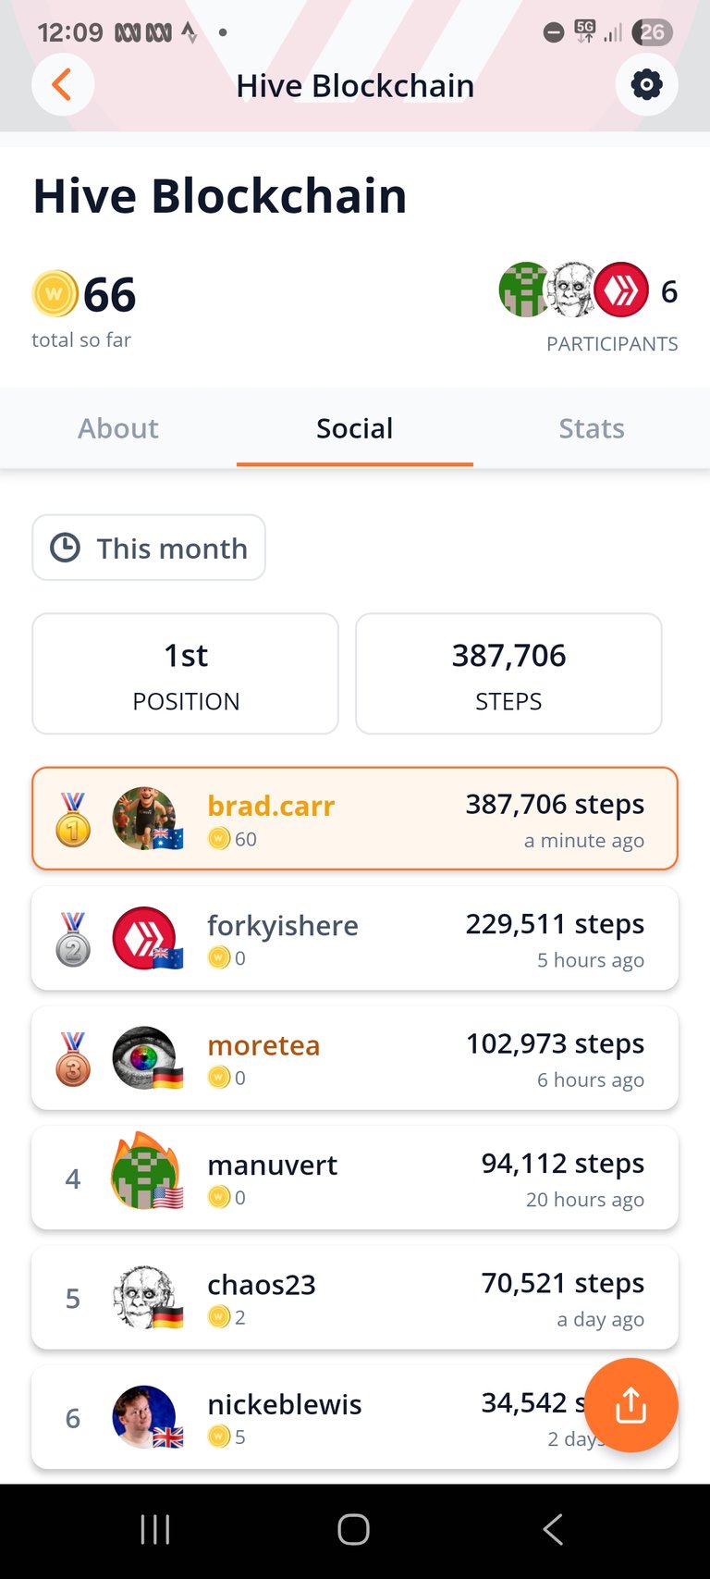Tap gold medal icon for brad.carr
The image size is (710, 1579).
coord(73,819)
